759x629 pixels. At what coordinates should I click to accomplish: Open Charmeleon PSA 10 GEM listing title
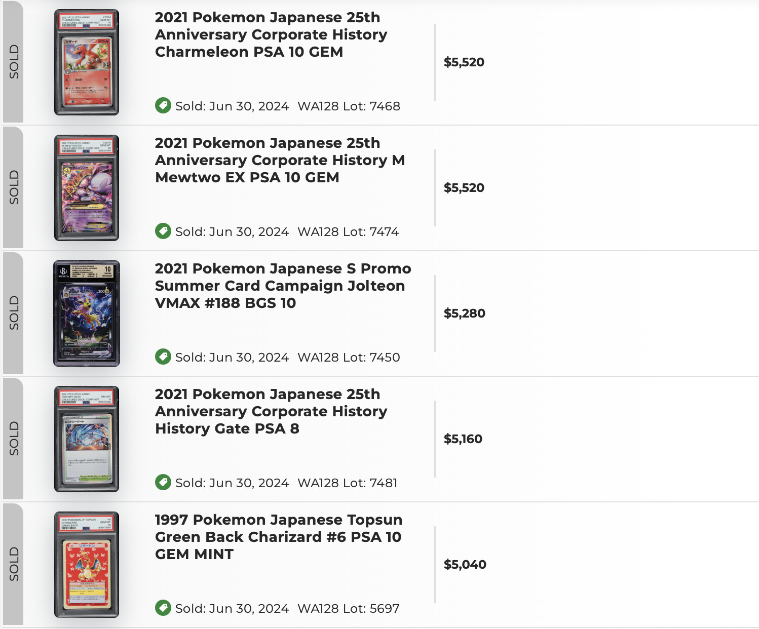coord(271,34)
